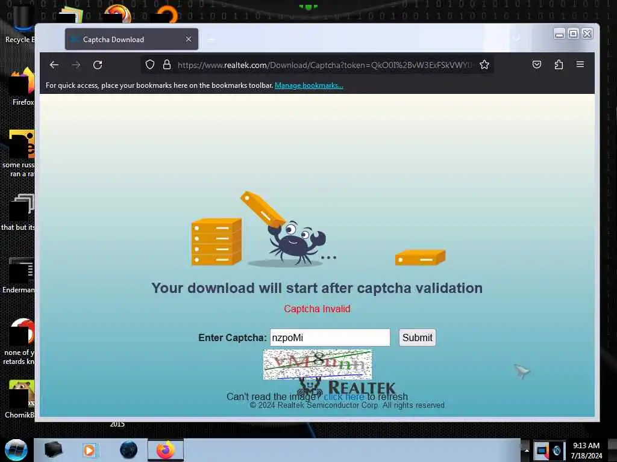Click the forward navigation arrow
This screenshot has height=462, width=617.
point(76,65)
